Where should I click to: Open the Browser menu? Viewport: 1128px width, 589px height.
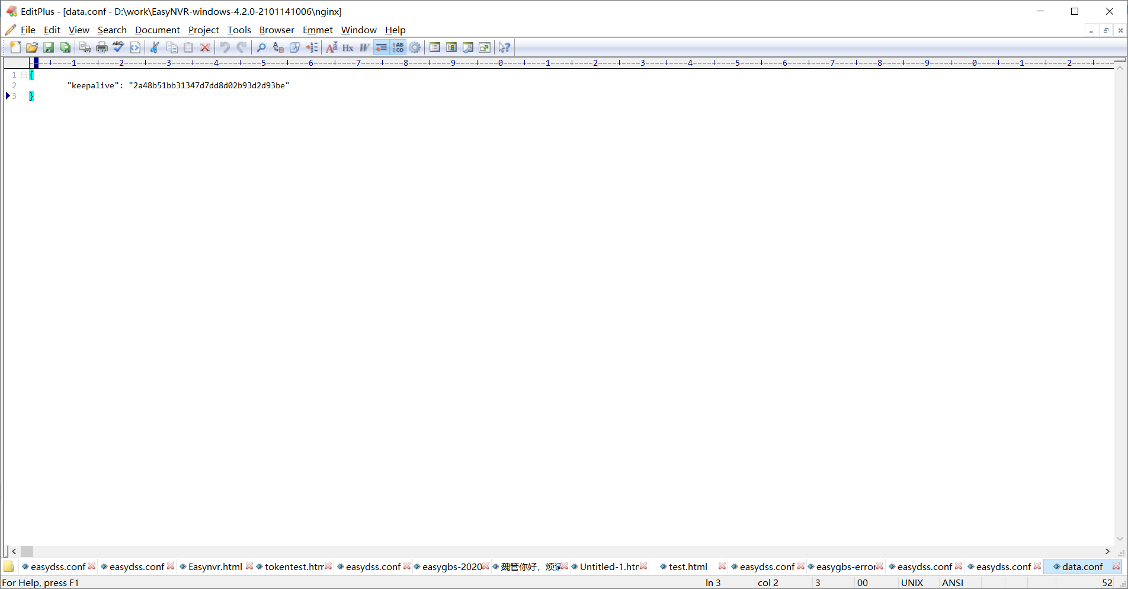(x=277, y=30)
